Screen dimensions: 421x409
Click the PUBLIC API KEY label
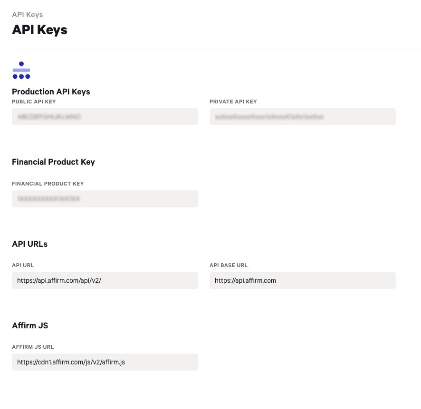(x=34, y=102)
